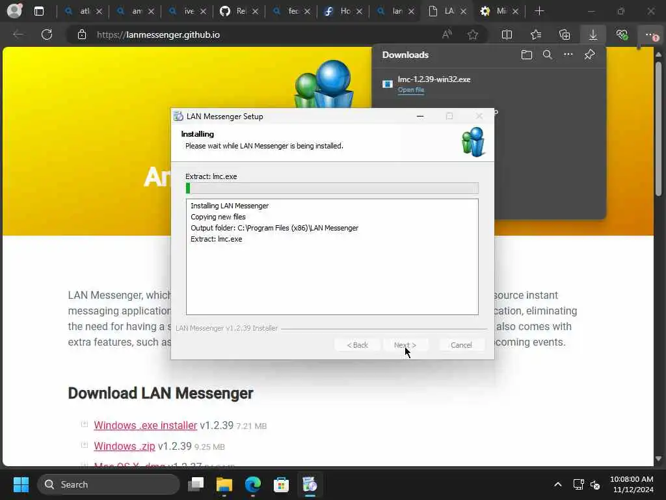Open the tab actions menu icon
Image resolution: width=666 pixels, height=500 pixels.
[39, 11]
